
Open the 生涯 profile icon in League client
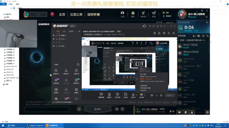pos(123,15)
